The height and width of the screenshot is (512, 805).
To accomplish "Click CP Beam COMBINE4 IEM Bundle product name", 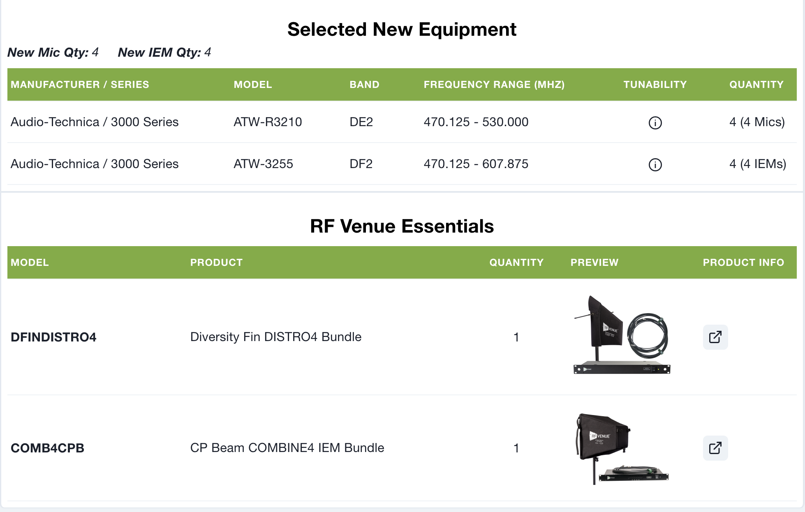I will [x=287, y=448].
